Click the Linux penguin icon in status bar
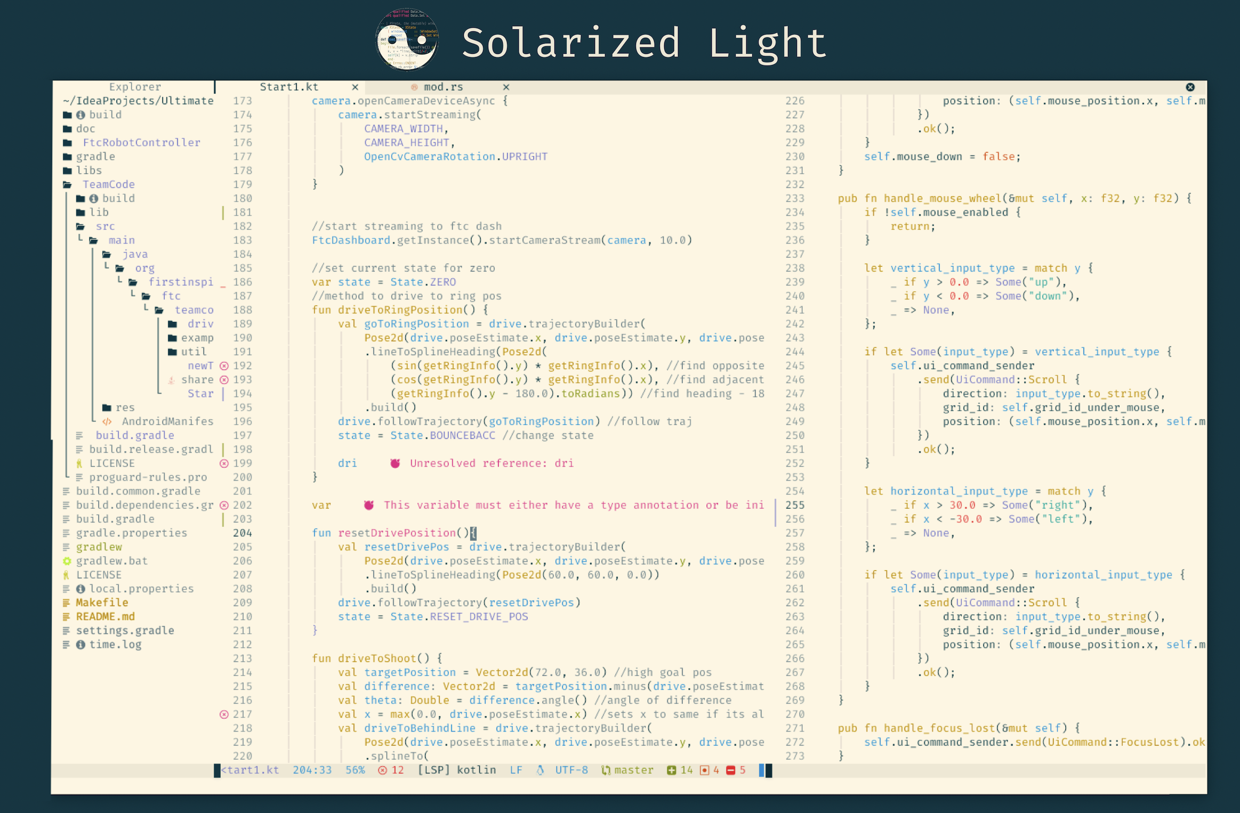The width and height of the screenshot is (1240, 813). [x=540, y=770]
